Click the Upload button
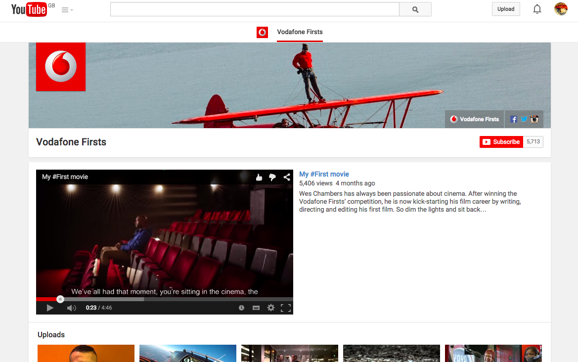 click(x=506, y=9)
